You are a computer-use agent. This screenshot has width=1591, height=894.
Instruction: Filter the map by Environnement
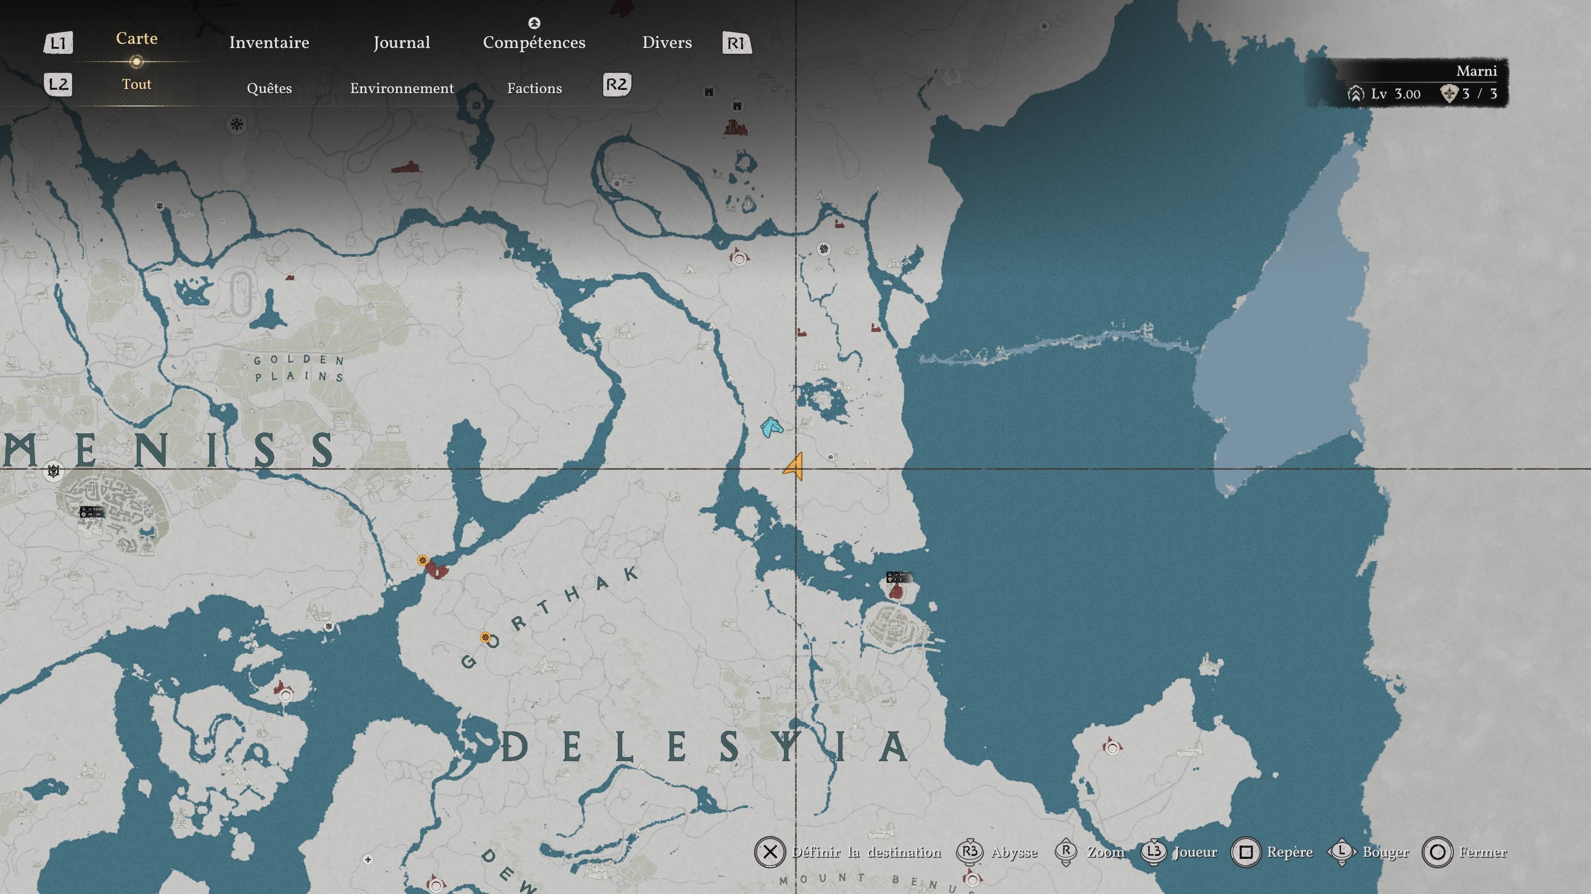coord(402,88)
